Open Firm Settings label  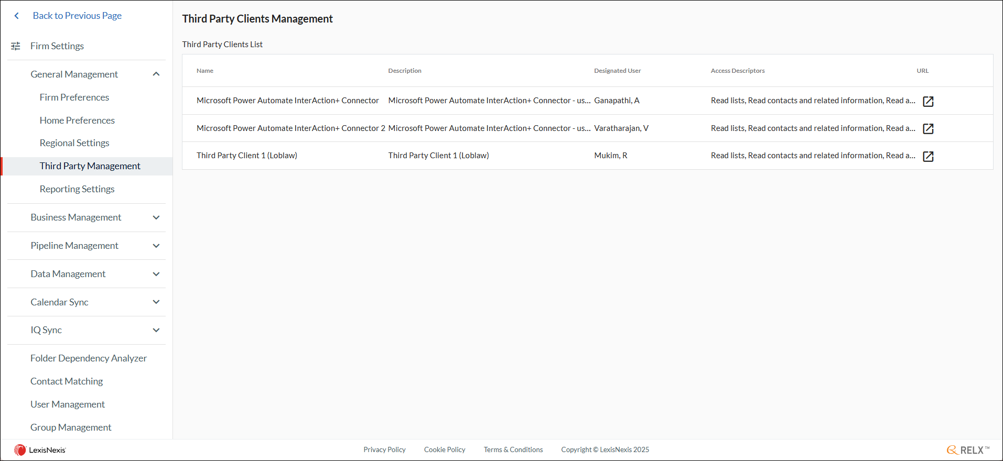[57, 46]
